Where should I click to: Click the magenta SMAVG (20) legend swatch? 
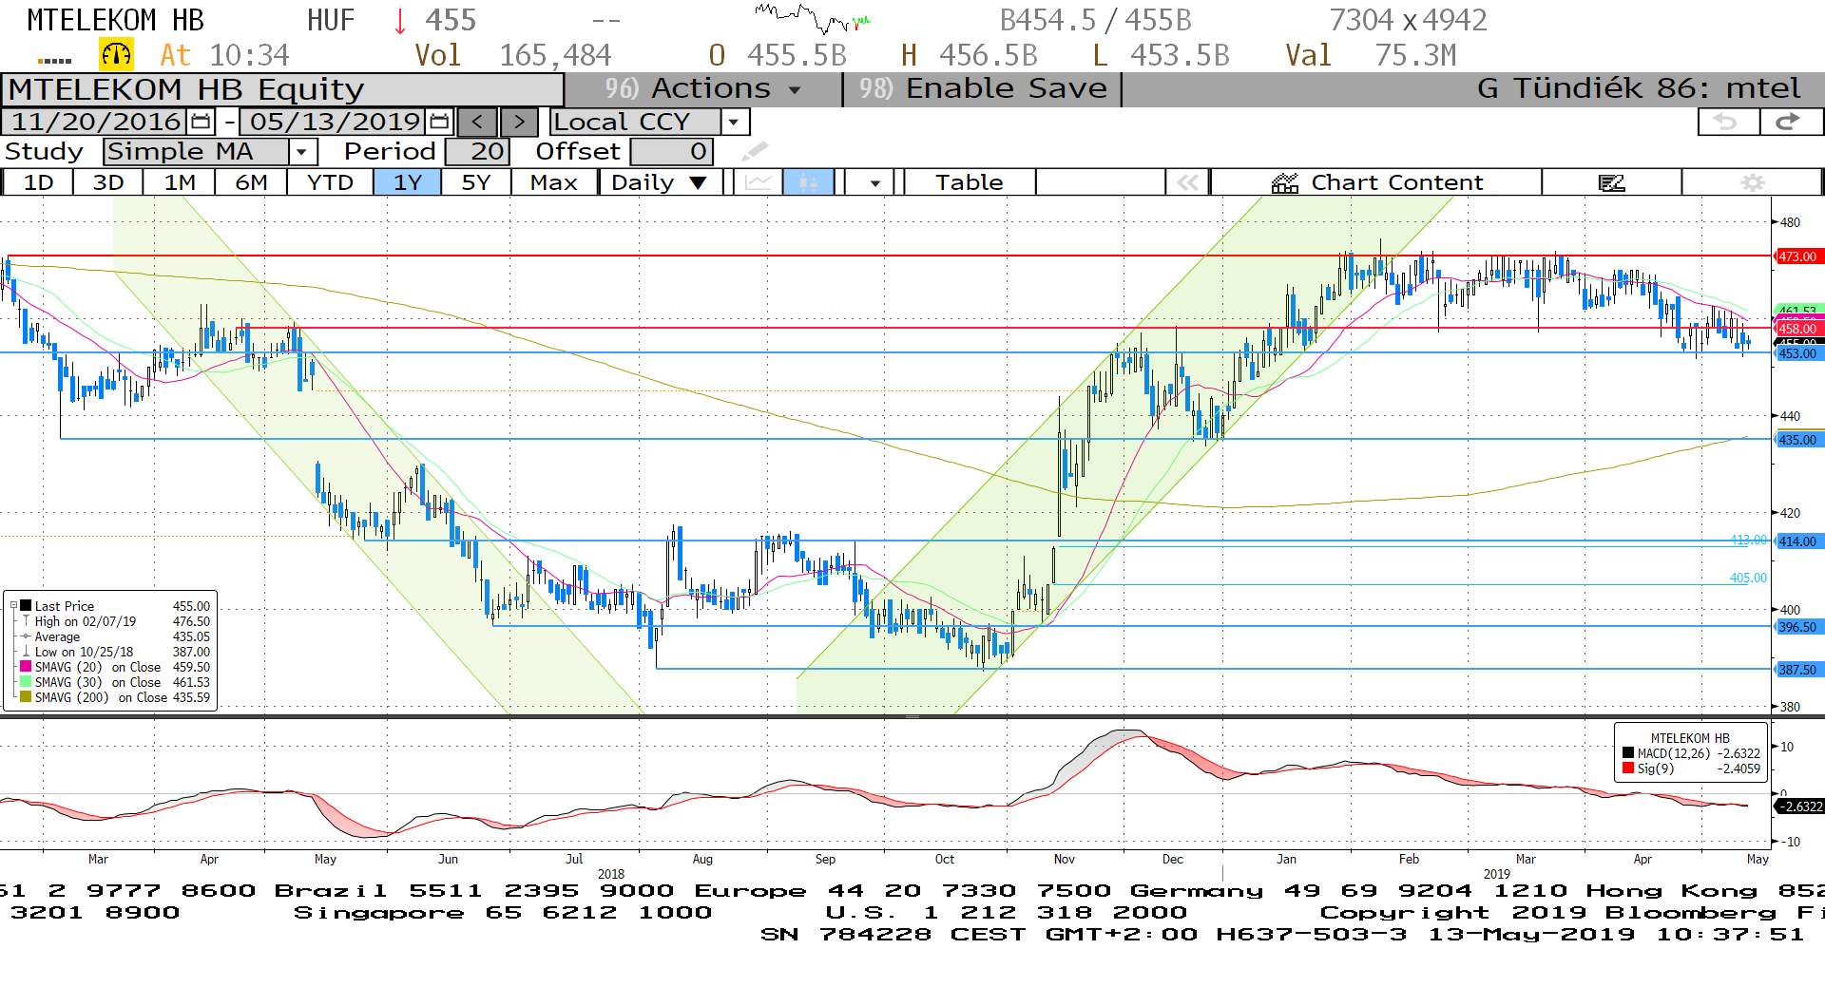pyautogui.click(x=27, y=666)
